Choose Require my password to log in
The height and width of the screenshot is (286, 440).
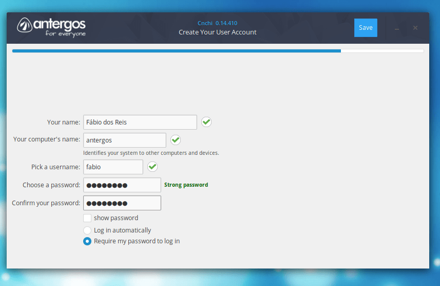[x=87, y=241]
